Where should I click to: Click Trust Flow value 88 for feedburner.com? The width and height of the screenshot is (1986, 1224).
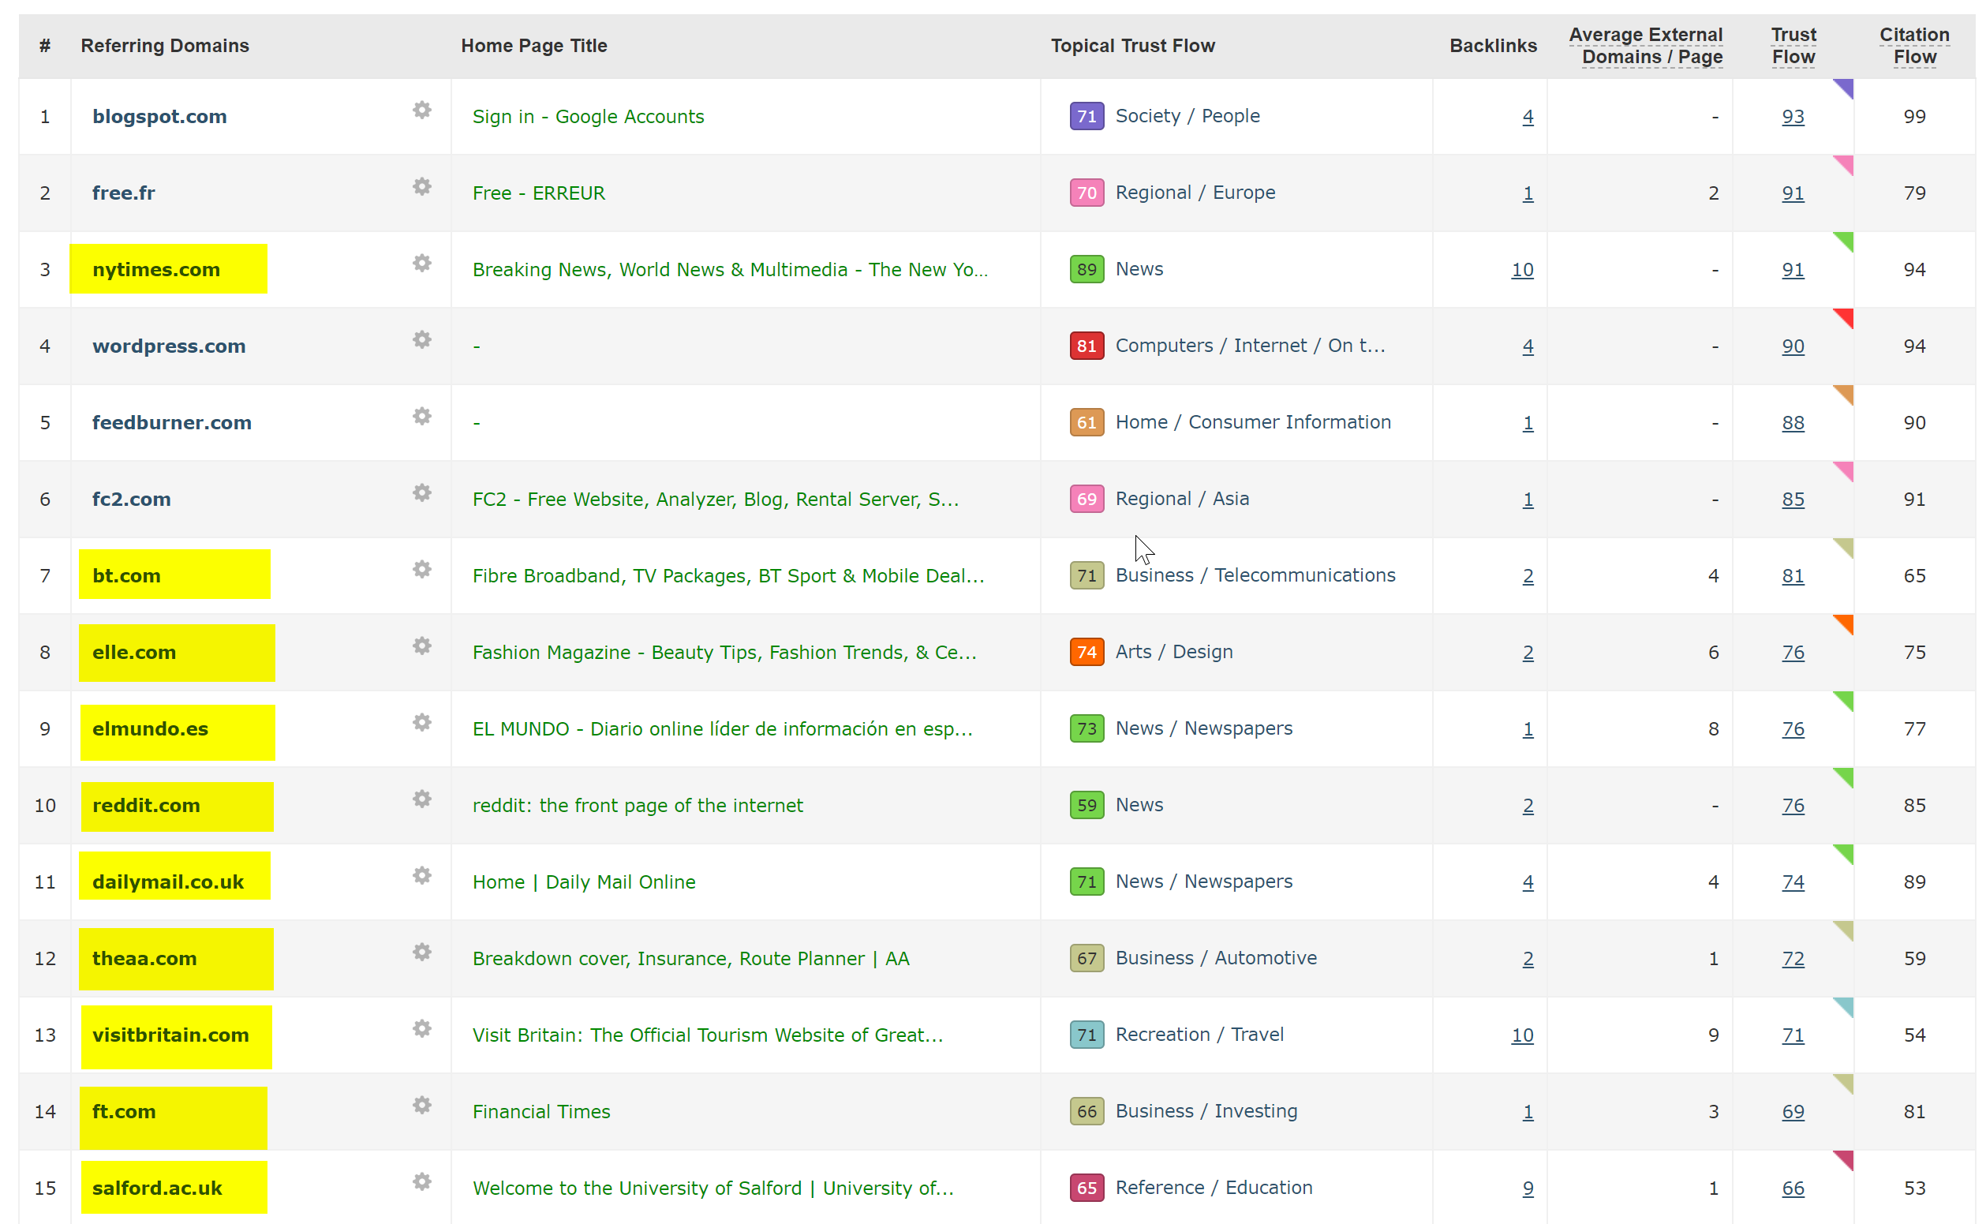pos(1793,422)
